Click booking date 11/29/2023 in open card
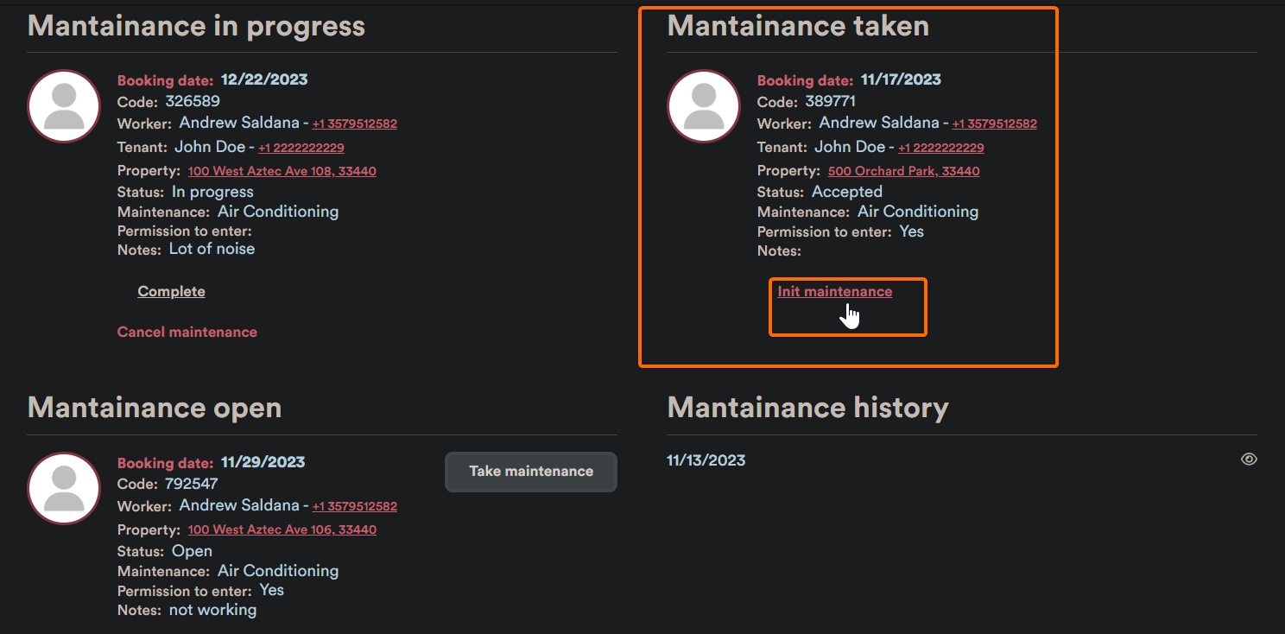1285x634 pixels. tap(263, 462)
